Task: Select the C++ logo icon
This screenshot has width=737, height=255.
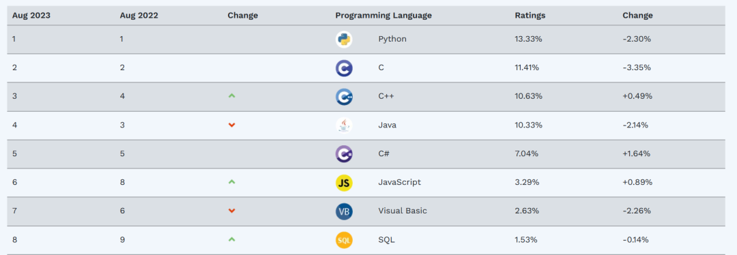Action: pyautogui.click(x=344, y=96)
